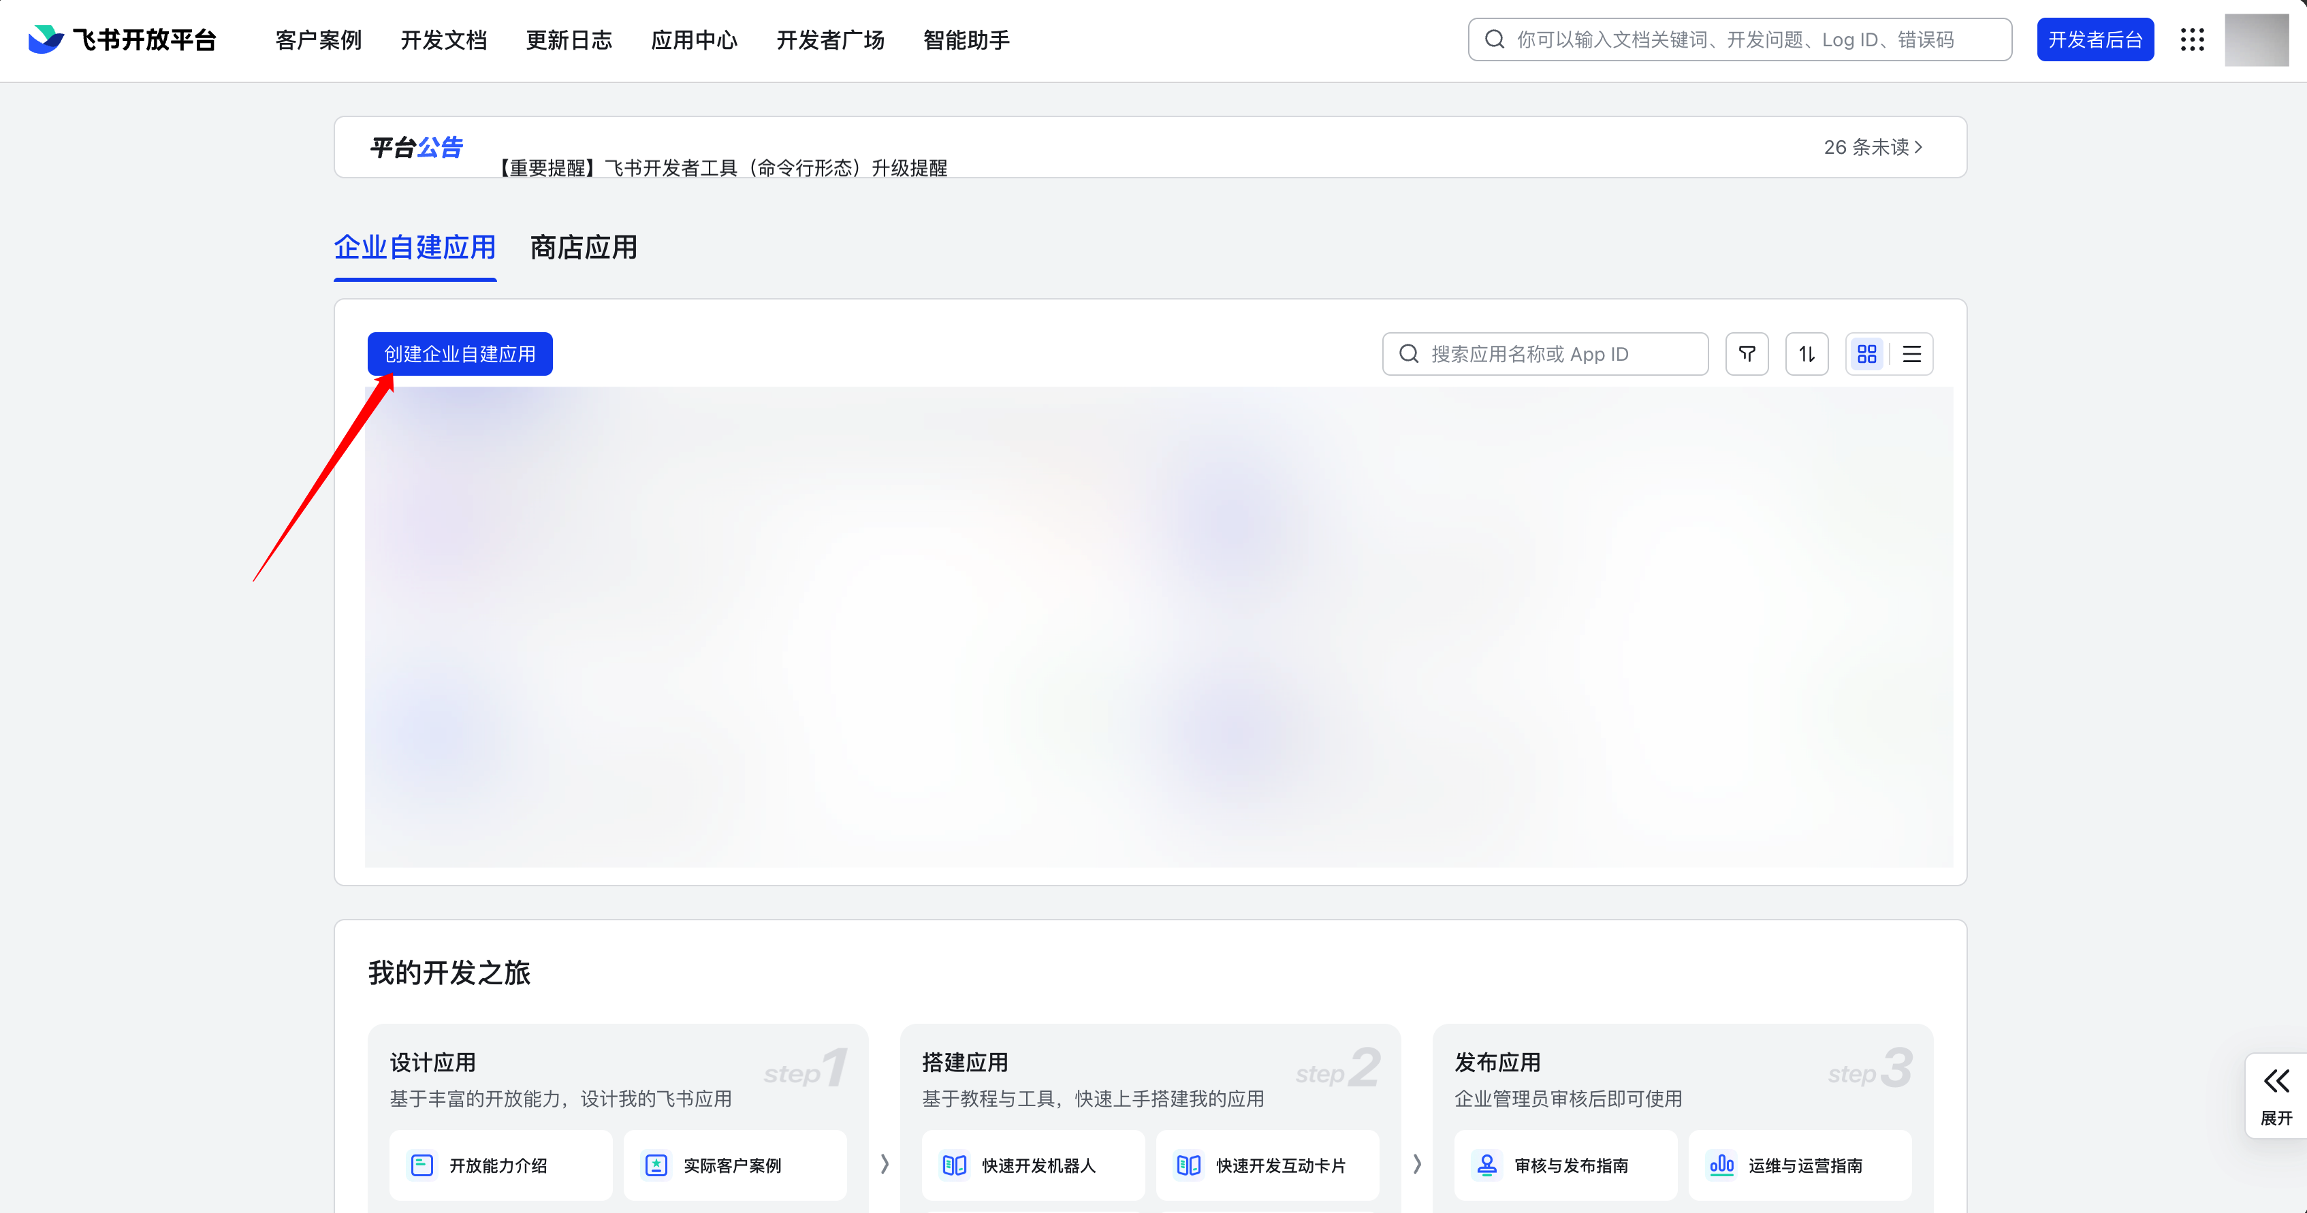The height and width of the screenshot is (1213, 2307).
Task: Click the chevron next to 实际客户案例
Action: 884,1165
